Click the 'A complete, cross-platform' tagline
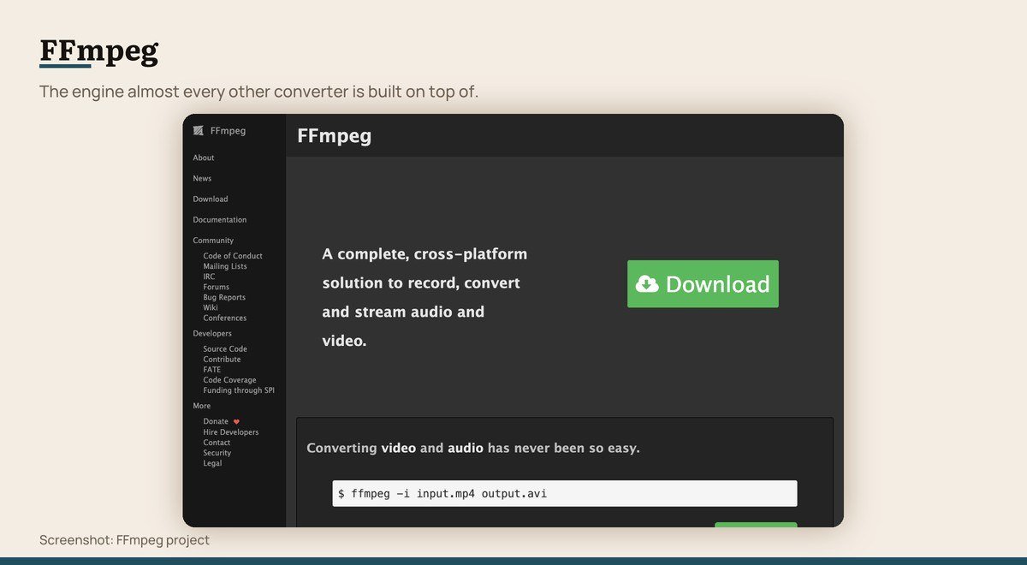 point(424,297)
